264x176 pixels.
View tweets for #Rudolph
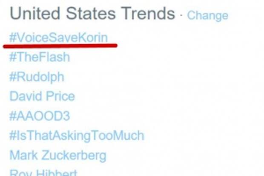[37, 77]
